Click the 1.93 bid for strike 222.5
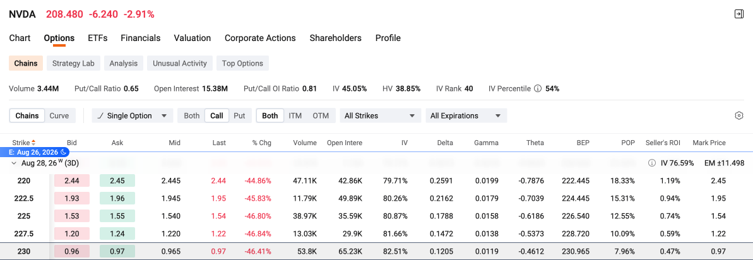This screenshot has height=260, width=753. (72, 198)
